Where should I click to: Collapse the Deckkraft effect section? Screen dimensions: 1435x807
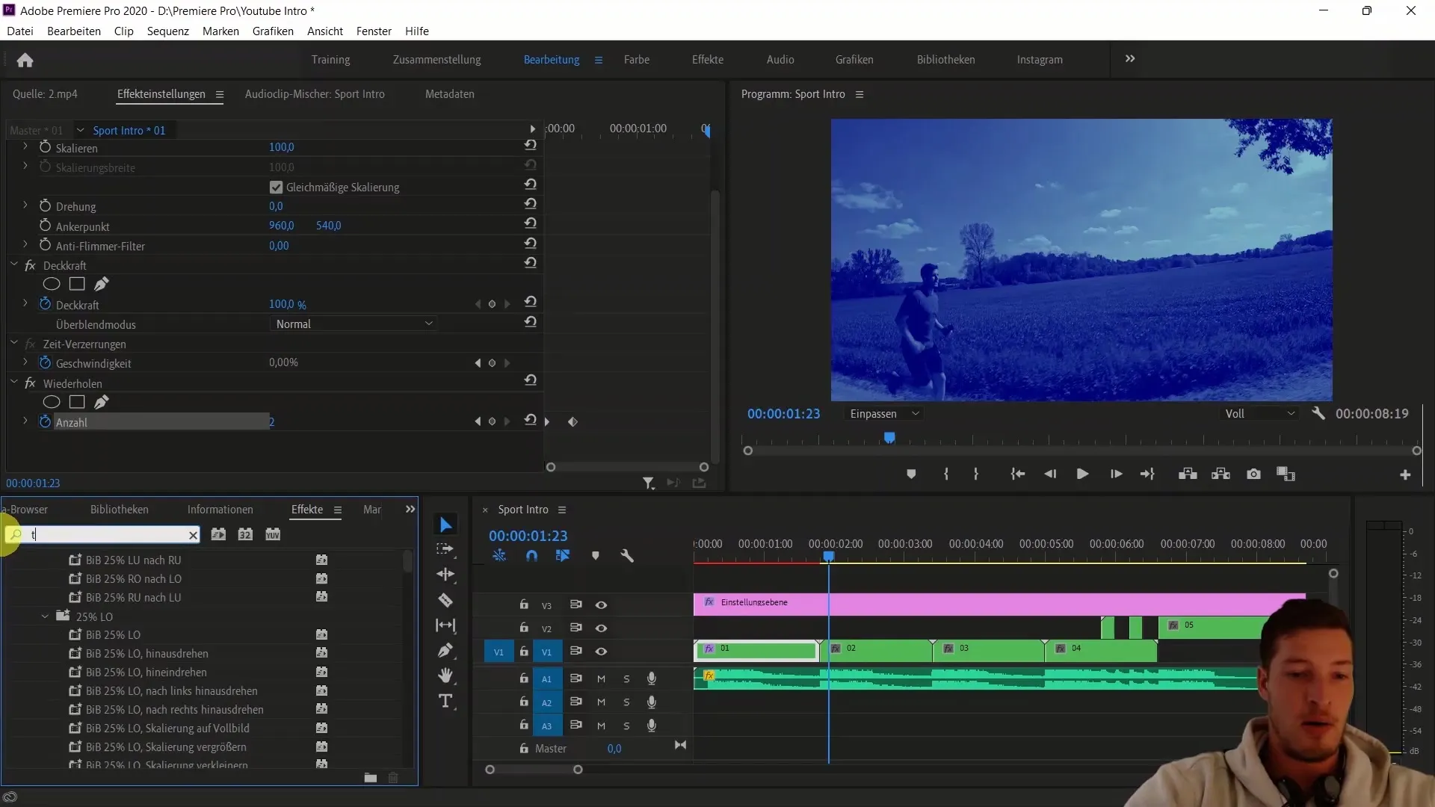tap(13, 265)
